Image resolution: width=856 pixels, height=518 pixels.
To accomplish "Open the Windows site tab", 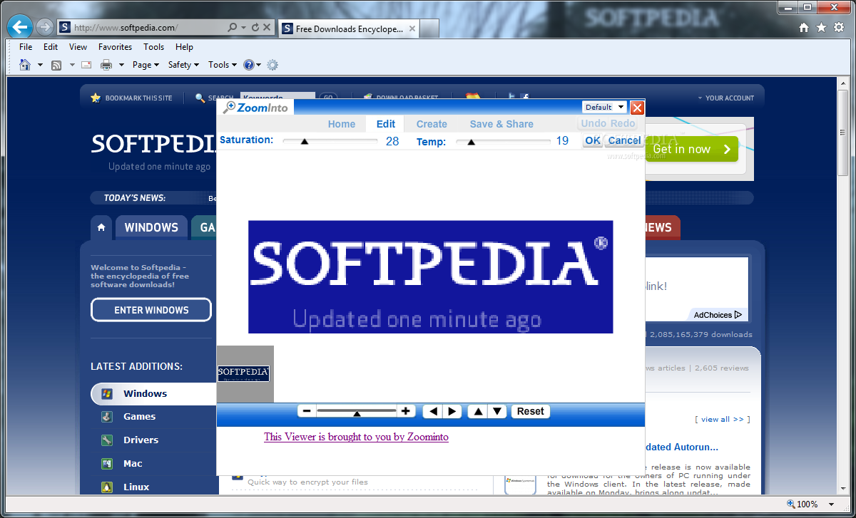I will [x=151, y=227].
